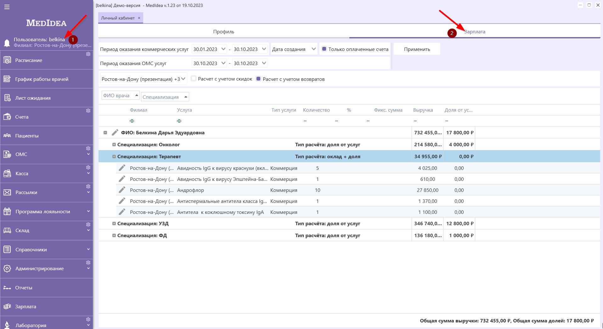Open Дата создания dropdown
Viewport: 603px width, 329px height.
click(x=313, y=49)
